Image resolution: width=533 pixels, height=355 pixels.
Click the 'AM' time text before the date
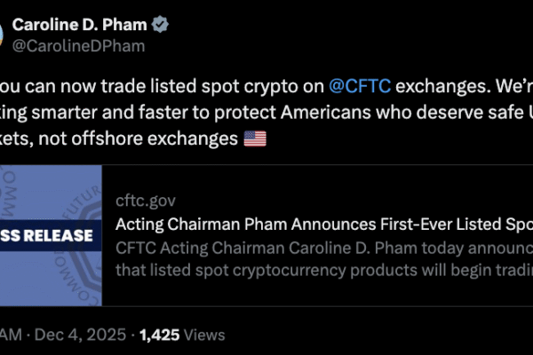click(11, 336)
